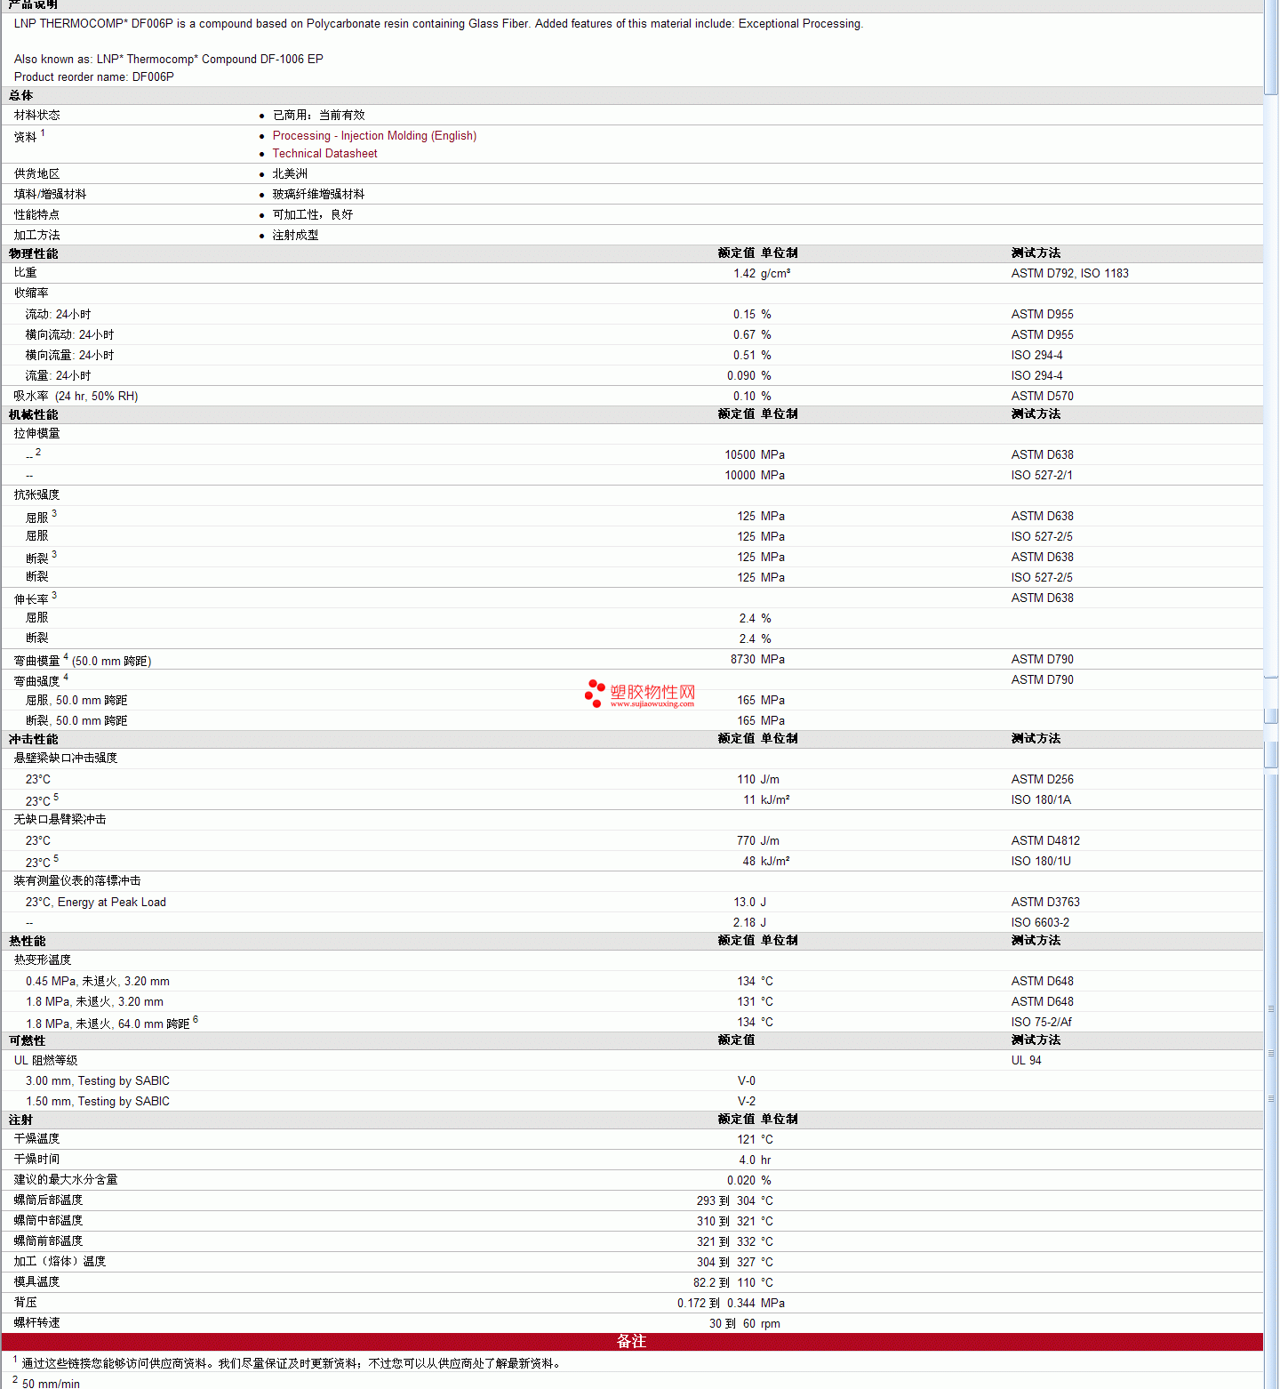The width and height of the screenshot is (1280, 1389).
Task: Click the 建议的最大水分含量 label
Action: tap(66, 1180)
